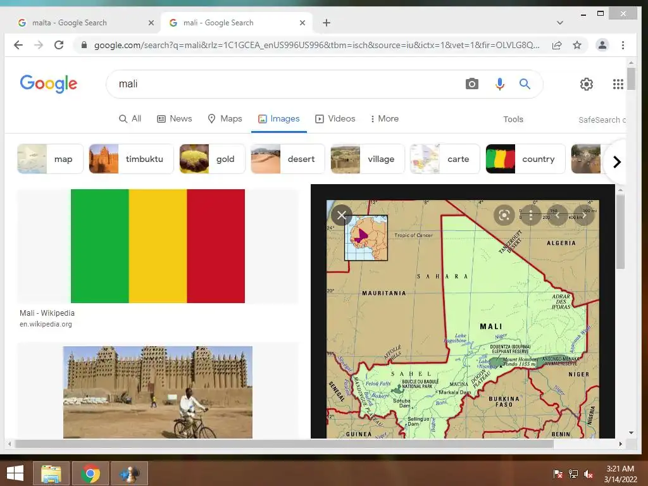The width and height of the screenshot is (648, 486).
Task: Show next image in preview
Action: 583,215
